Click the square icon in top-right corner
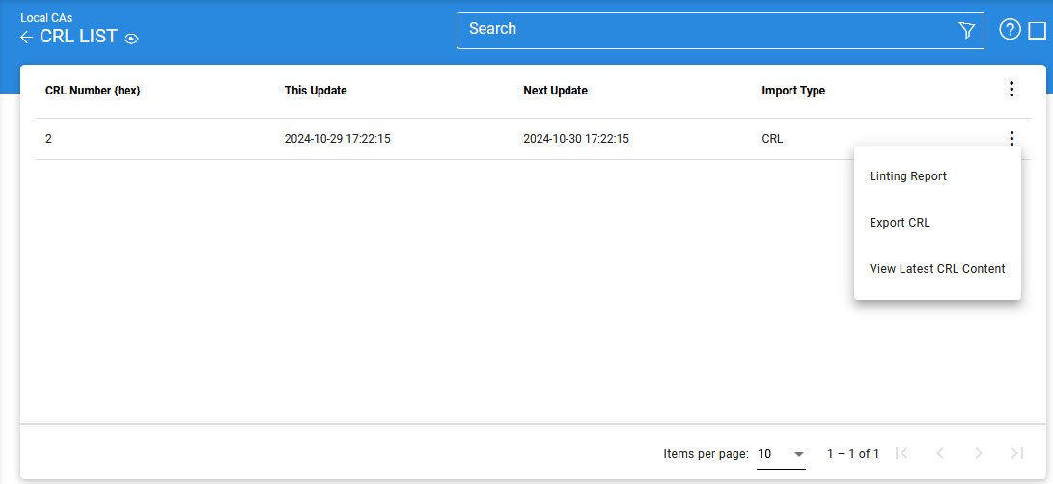This screenshot has width=1053, height=484. [1037, 30]
